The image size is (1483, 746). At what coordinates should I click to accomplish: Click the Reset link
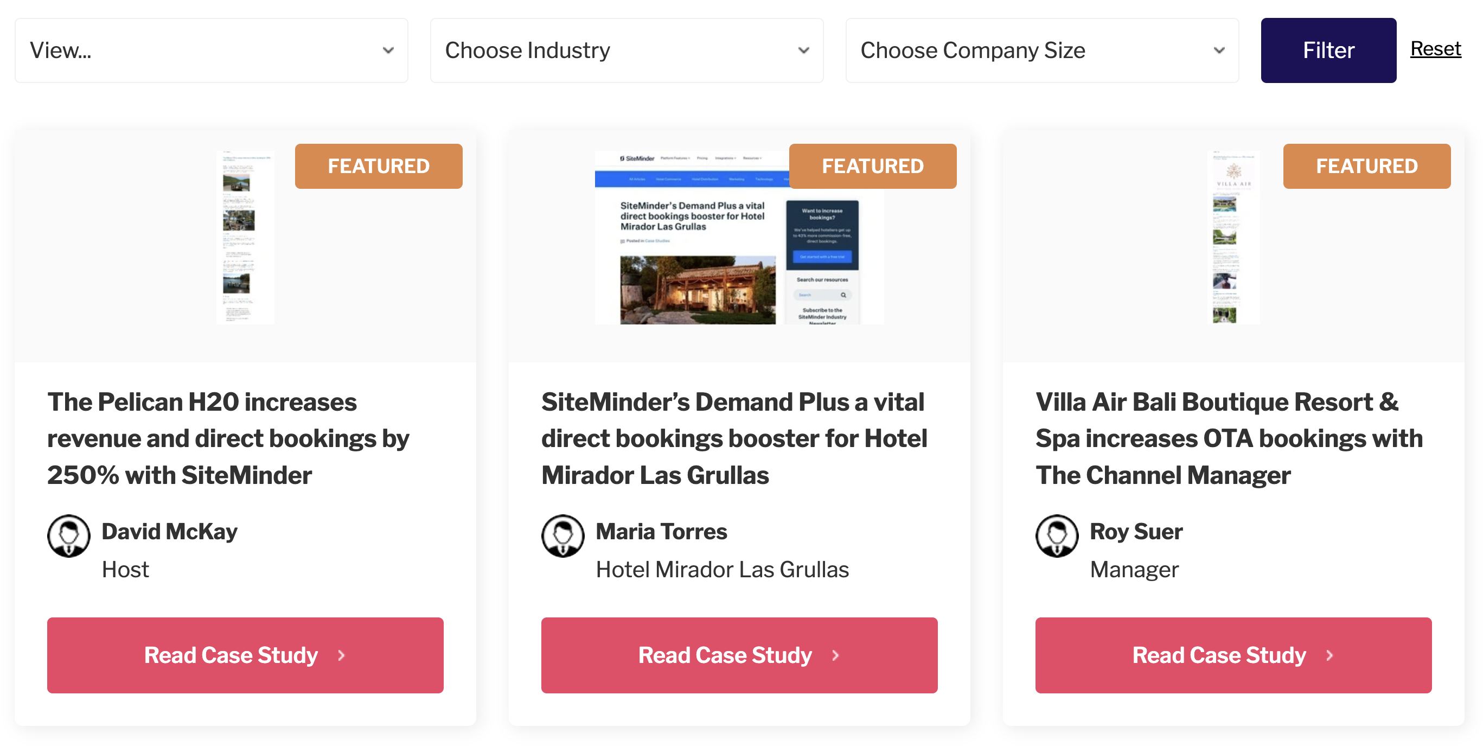coord(1435,49)
